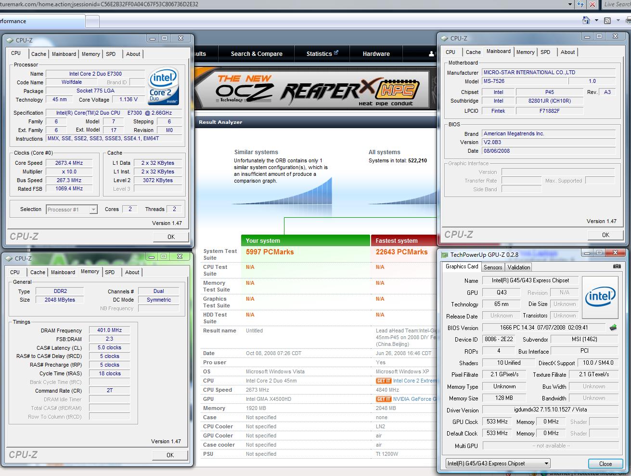Open the About tab in the CPU window

[133, 54]
